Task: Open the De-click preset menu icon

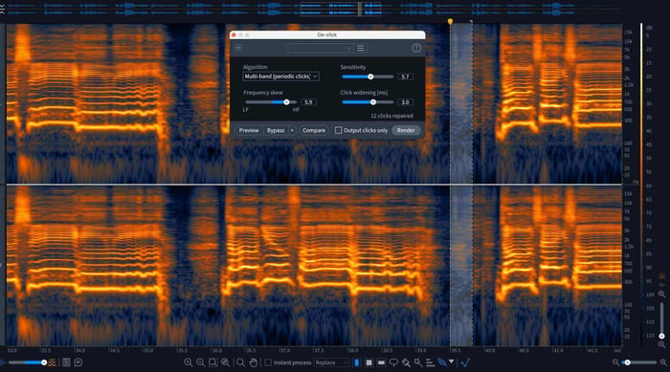Action: pos(361,48)
